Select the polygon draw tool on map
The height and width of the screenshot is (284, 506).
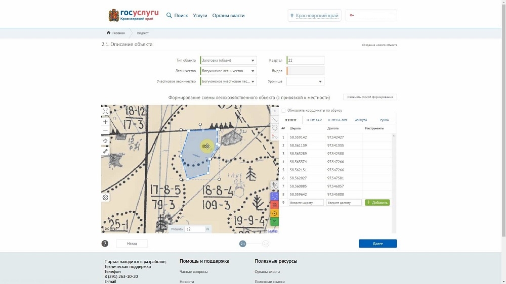point(275,128)
